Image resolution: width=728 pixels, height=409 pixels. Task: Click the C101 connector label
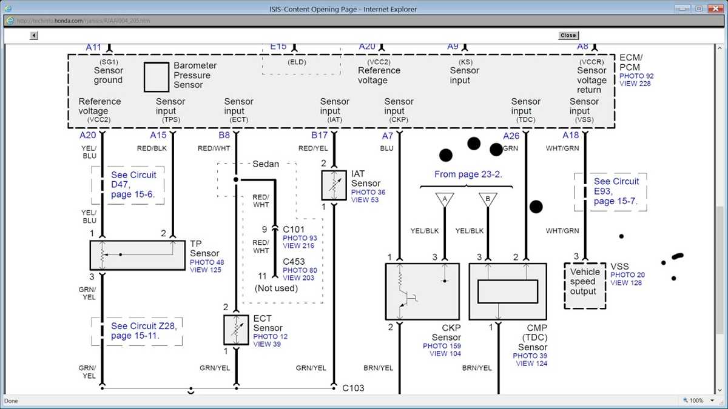pos(294,230)
